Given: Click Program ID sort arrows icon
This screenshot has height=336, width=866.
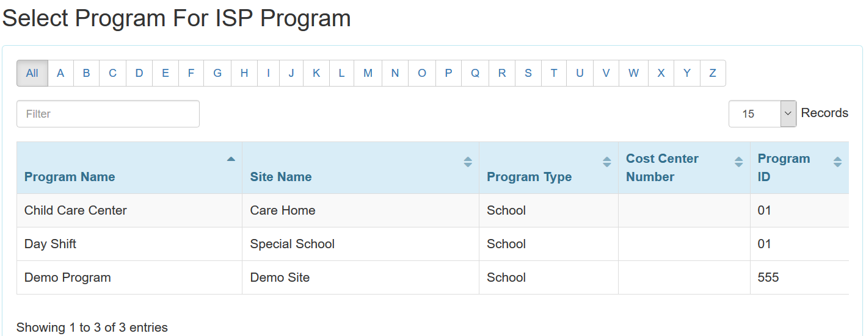Looking at the screenshot, I should click(x=837, y=162).
